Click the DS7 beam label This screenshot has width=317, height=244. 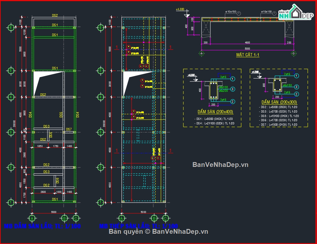pos(69,129)
